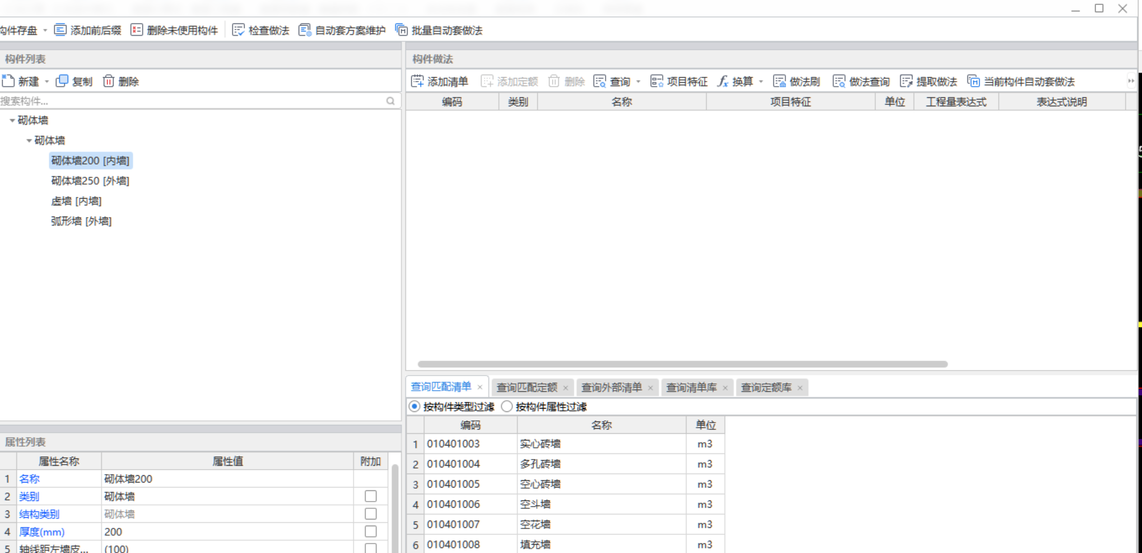1142x553 pixels.
Task: Switch to 查询匹配清单 tab
Action: (441, 387)
